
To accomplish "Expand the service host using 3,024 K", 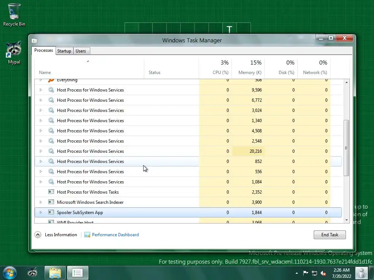I will pyautogui.click(x=41, y=110).
